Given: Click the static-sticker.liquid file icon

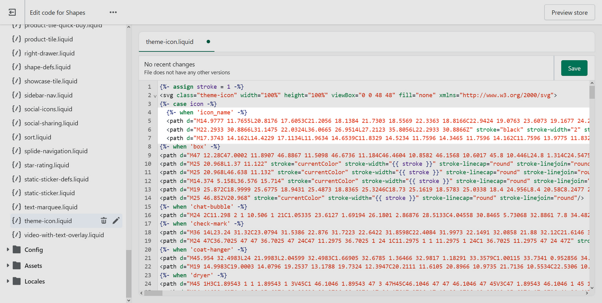Looking at the screenshot, I should 16,193.
